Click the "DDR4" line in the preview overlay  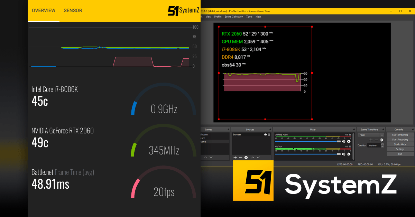pyautogui.click(x=236, y=57)
